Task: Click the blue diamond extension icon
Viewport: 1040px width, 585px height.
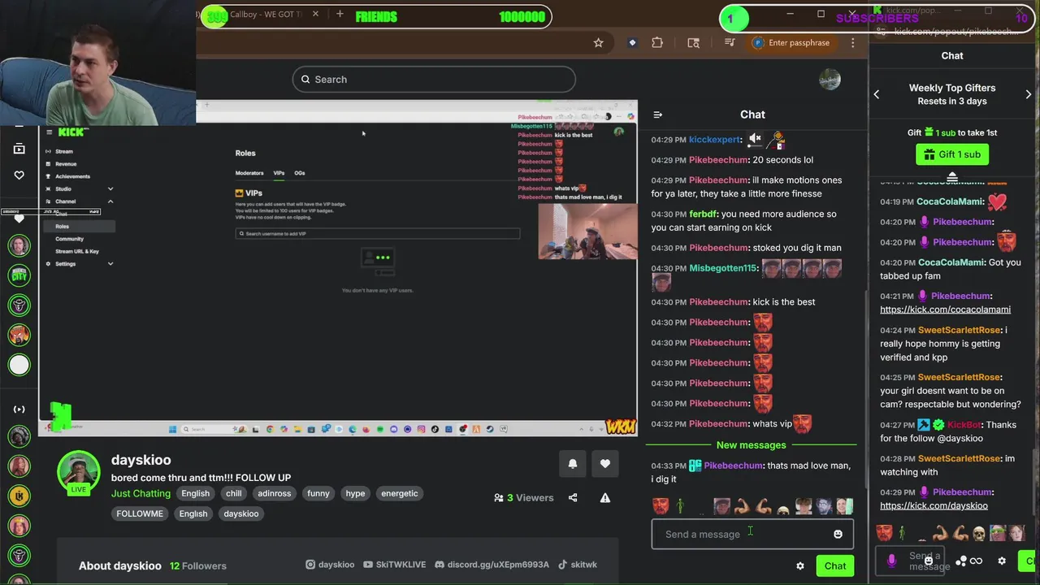Action: click(x=632, y=43)
